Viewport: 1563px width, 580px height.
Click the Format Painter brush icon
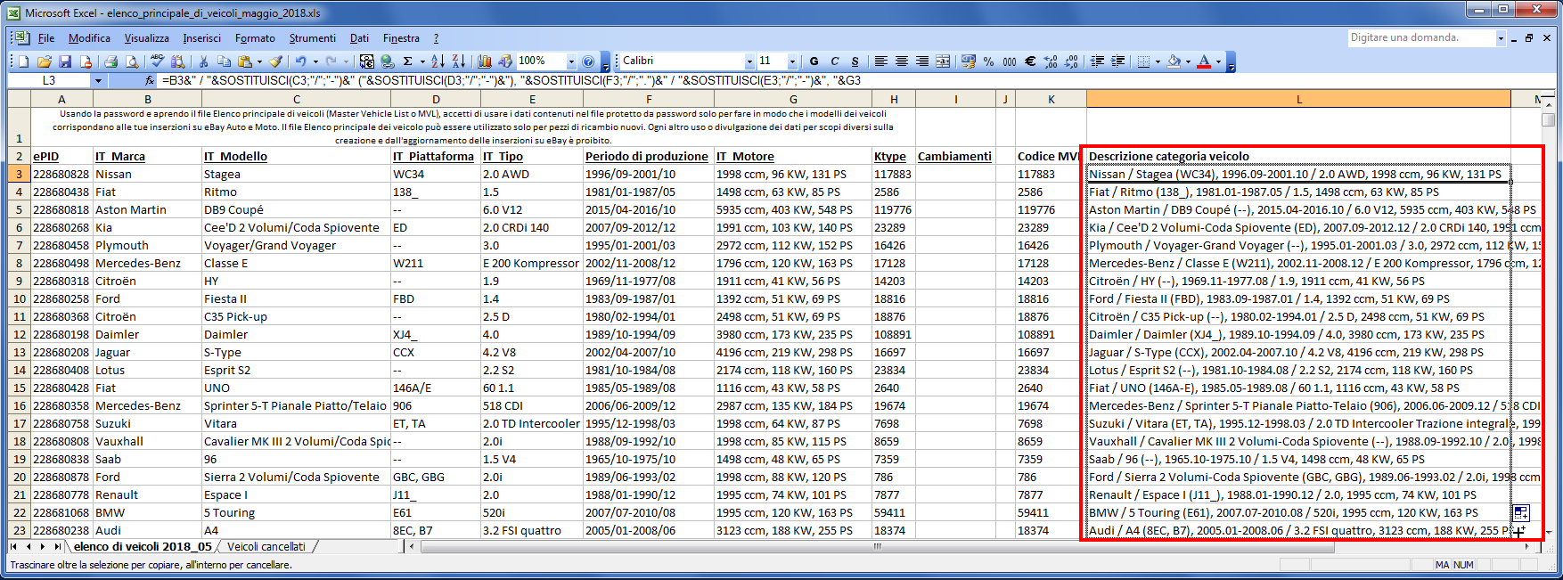click(276, 61)
